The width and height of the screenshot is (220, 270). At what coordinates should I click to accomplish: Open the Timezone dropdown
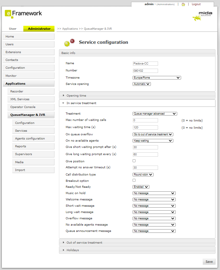(x=157, y=78)
